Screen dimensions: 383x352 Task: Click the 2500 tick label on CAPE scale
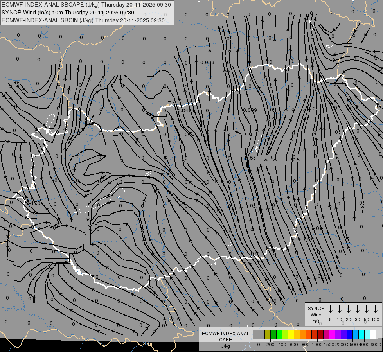click(x=352, y=345)
